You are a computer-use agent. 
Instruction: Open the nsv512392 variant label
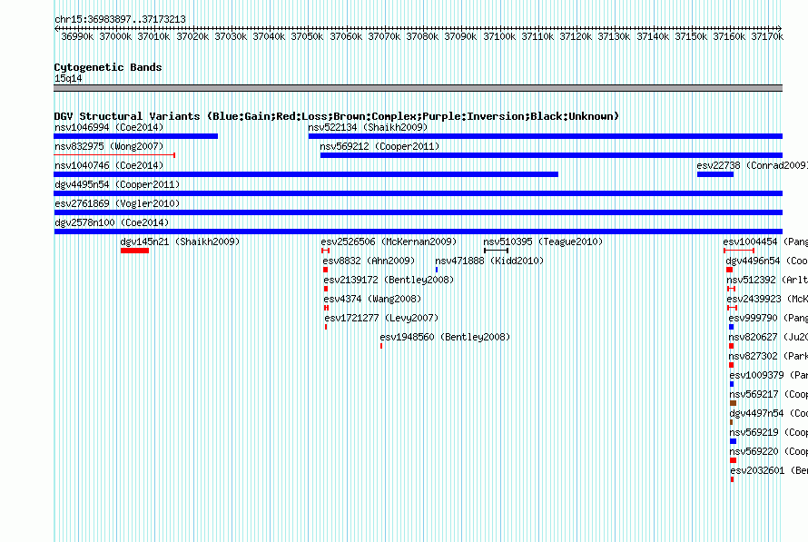click(x=767, y=280)
